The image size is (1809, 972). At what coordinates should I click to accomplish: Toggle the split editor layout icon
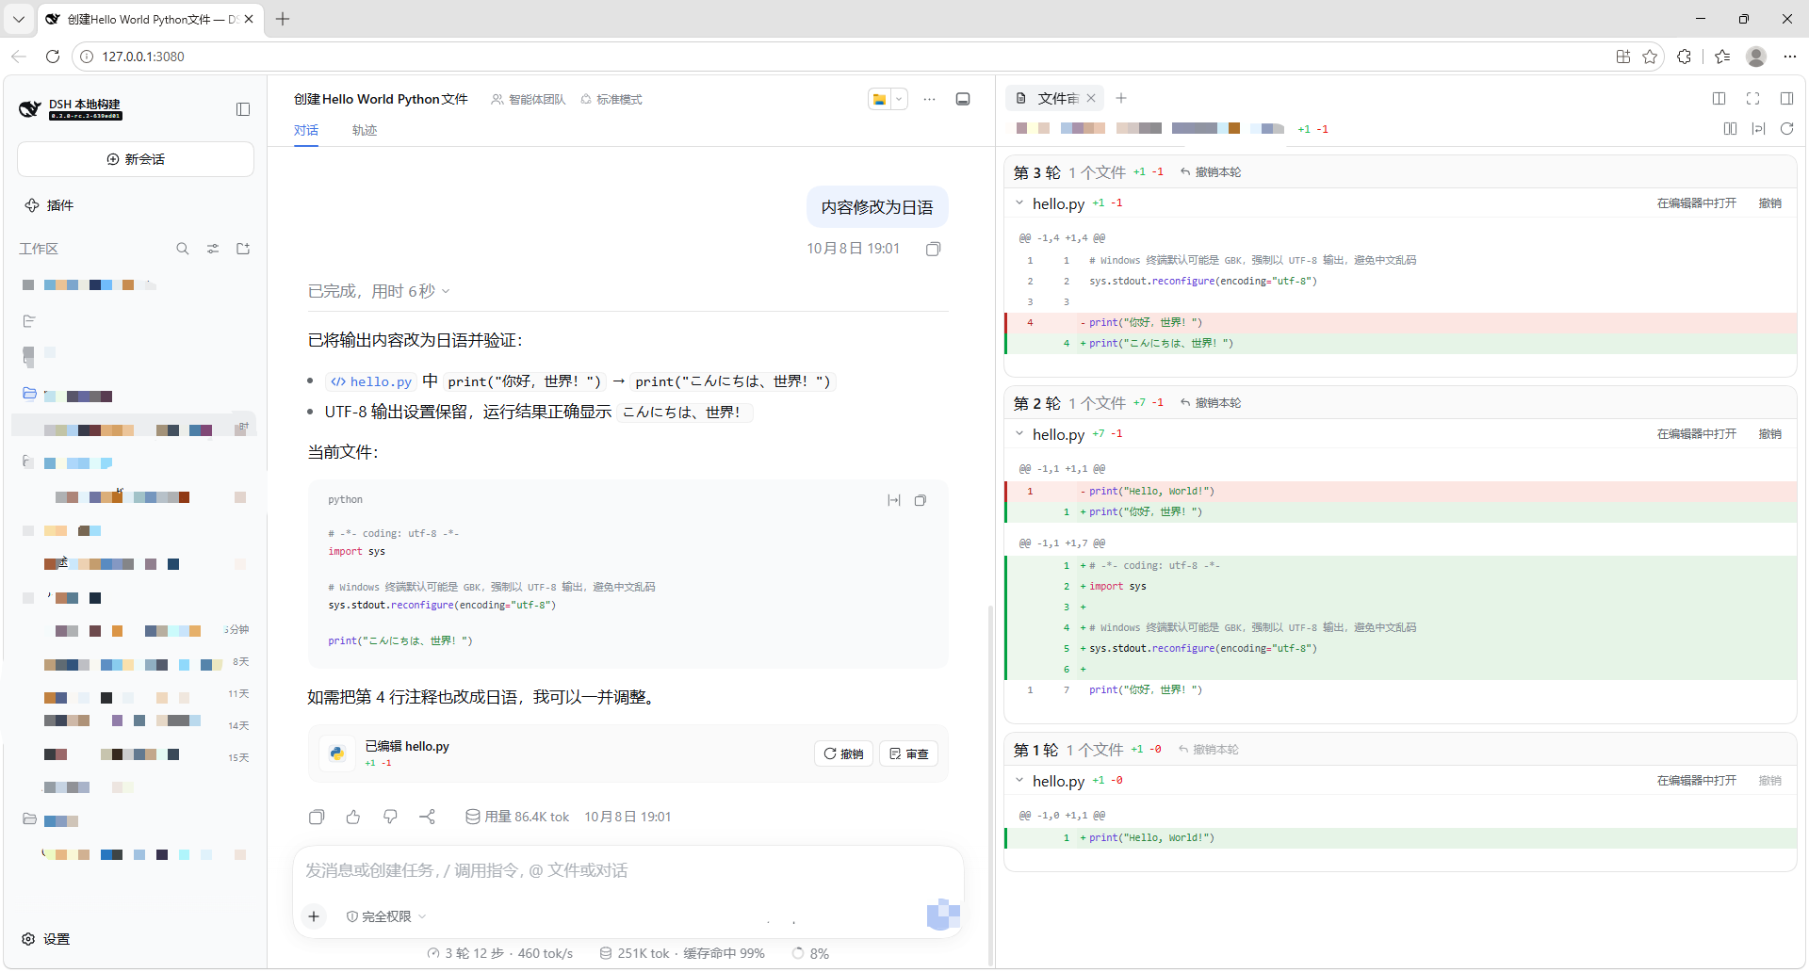click(x=1719, y=98)
